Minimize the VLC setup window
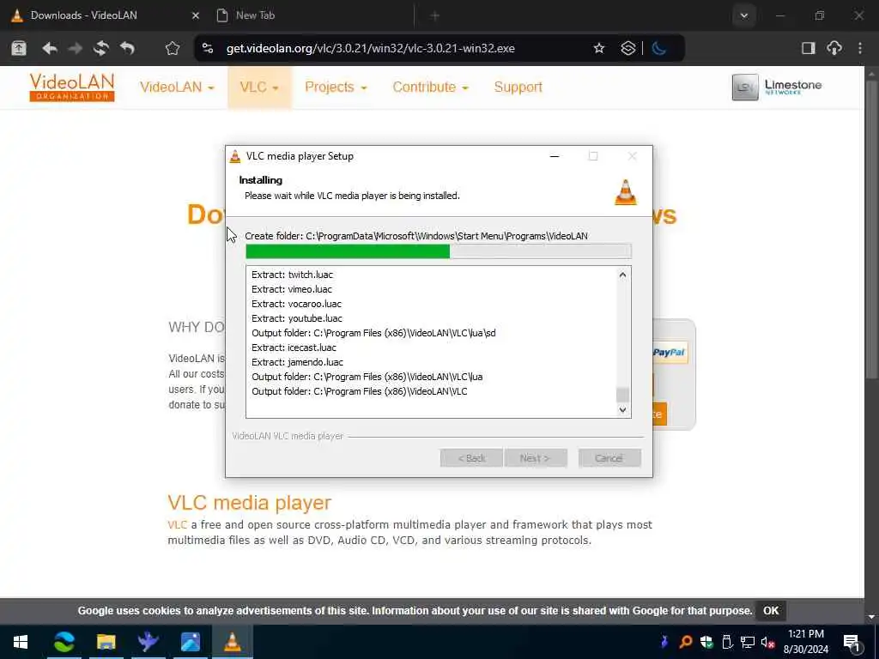Screen dimensions: 879x659 555,156
